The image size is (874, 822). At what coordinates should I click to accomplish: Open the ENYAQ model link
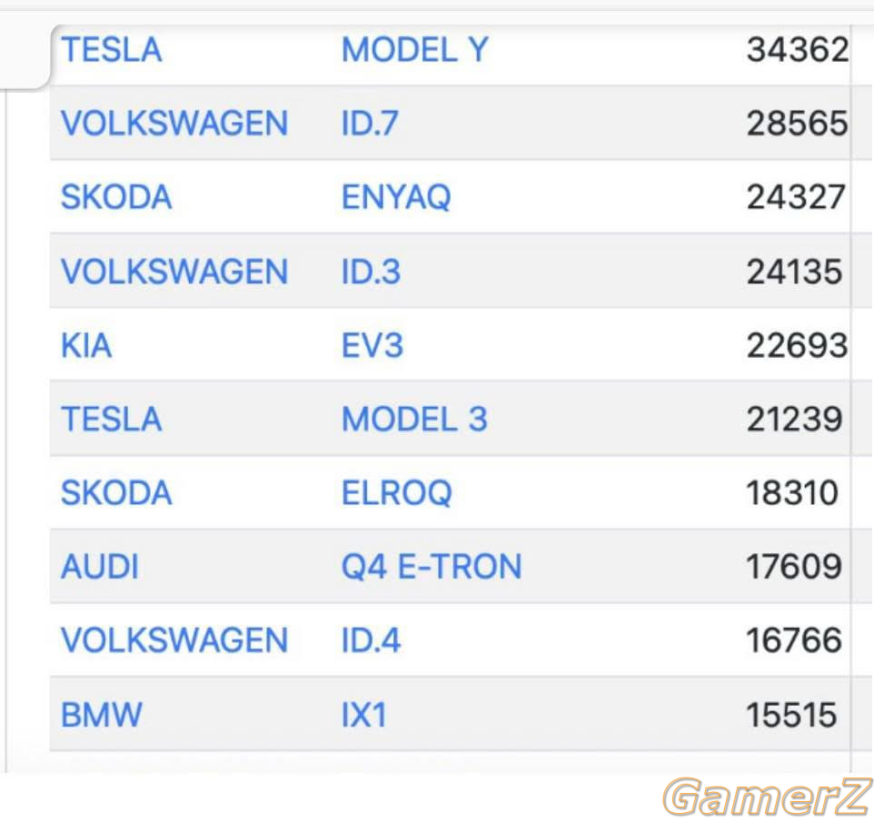(396, 197)
